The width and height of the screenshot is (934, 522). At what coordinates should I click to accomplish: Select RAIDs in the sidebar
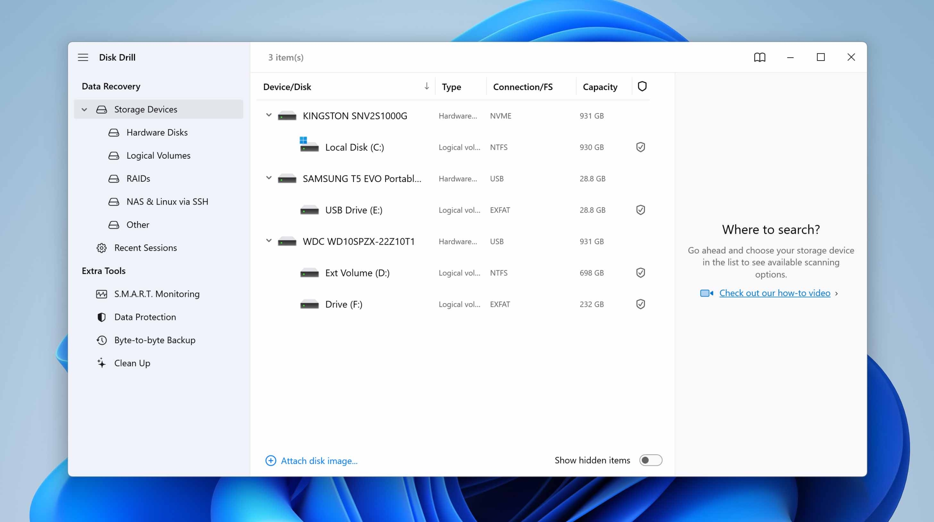click(x=138, y=178)
